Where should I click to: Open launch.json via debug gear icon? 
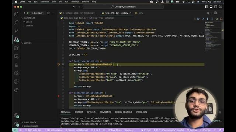pyautogui.click(x=48, y=13)
